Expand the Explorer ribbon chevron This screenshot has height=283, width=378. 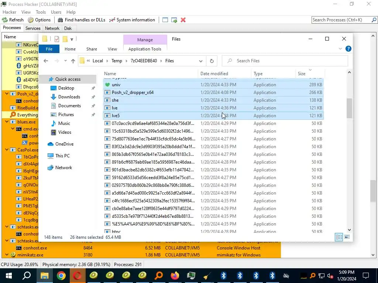tap(340, 49)
